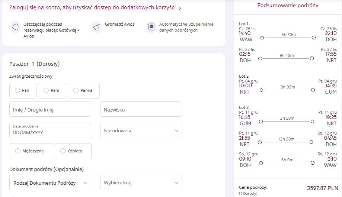Click the 13:10 WAW arrival time
The width and height of the screenshot is (342, 197).
click(x=331, y=159)
